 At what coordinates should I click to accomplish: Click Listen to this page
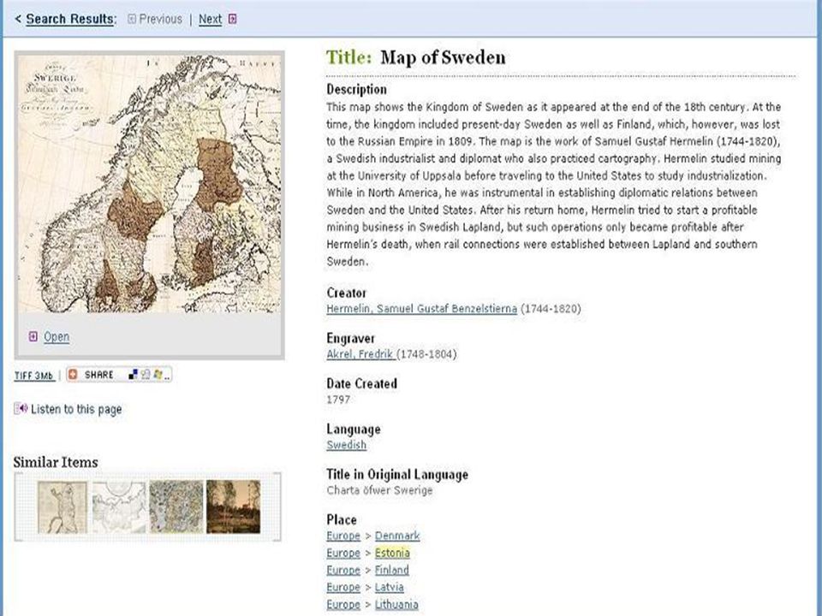tap(76, 409)
